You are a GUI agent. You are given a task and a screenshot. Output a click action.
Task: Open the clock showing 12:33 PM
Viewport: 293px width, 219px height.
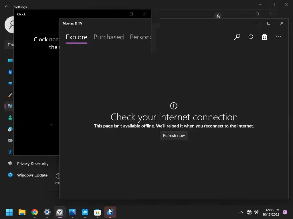click(x=271, y=212)
